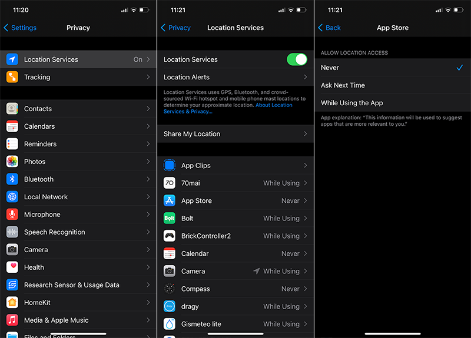
Task: Tap the BrickController2 gamepad icon
Action: coord(170,236)
